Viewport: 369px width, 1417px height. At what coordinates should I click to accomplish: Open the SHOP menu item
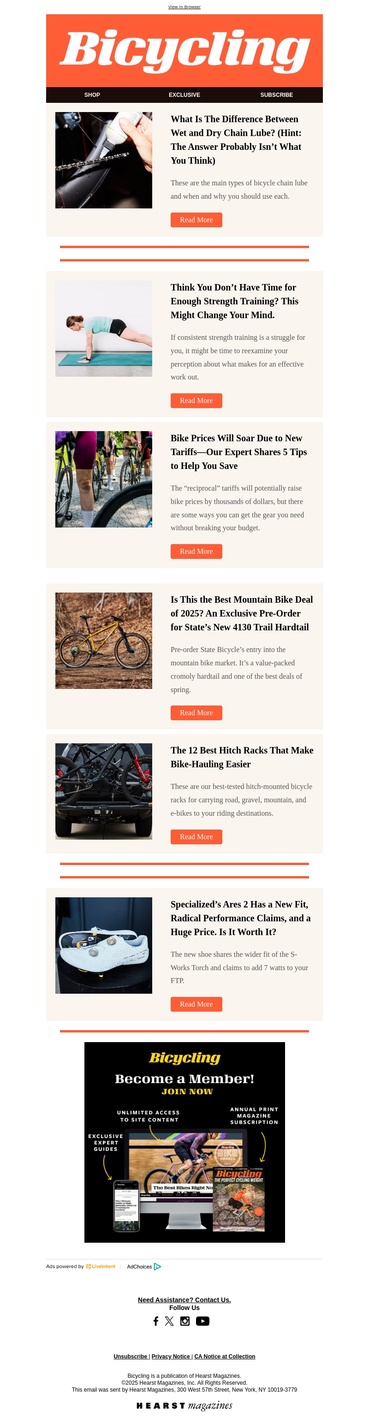(92, 95)
